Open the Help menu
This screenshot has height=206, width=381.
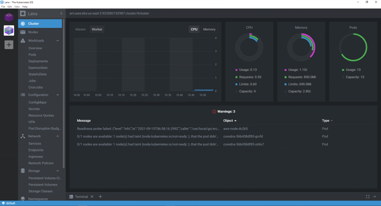(25, 7)
